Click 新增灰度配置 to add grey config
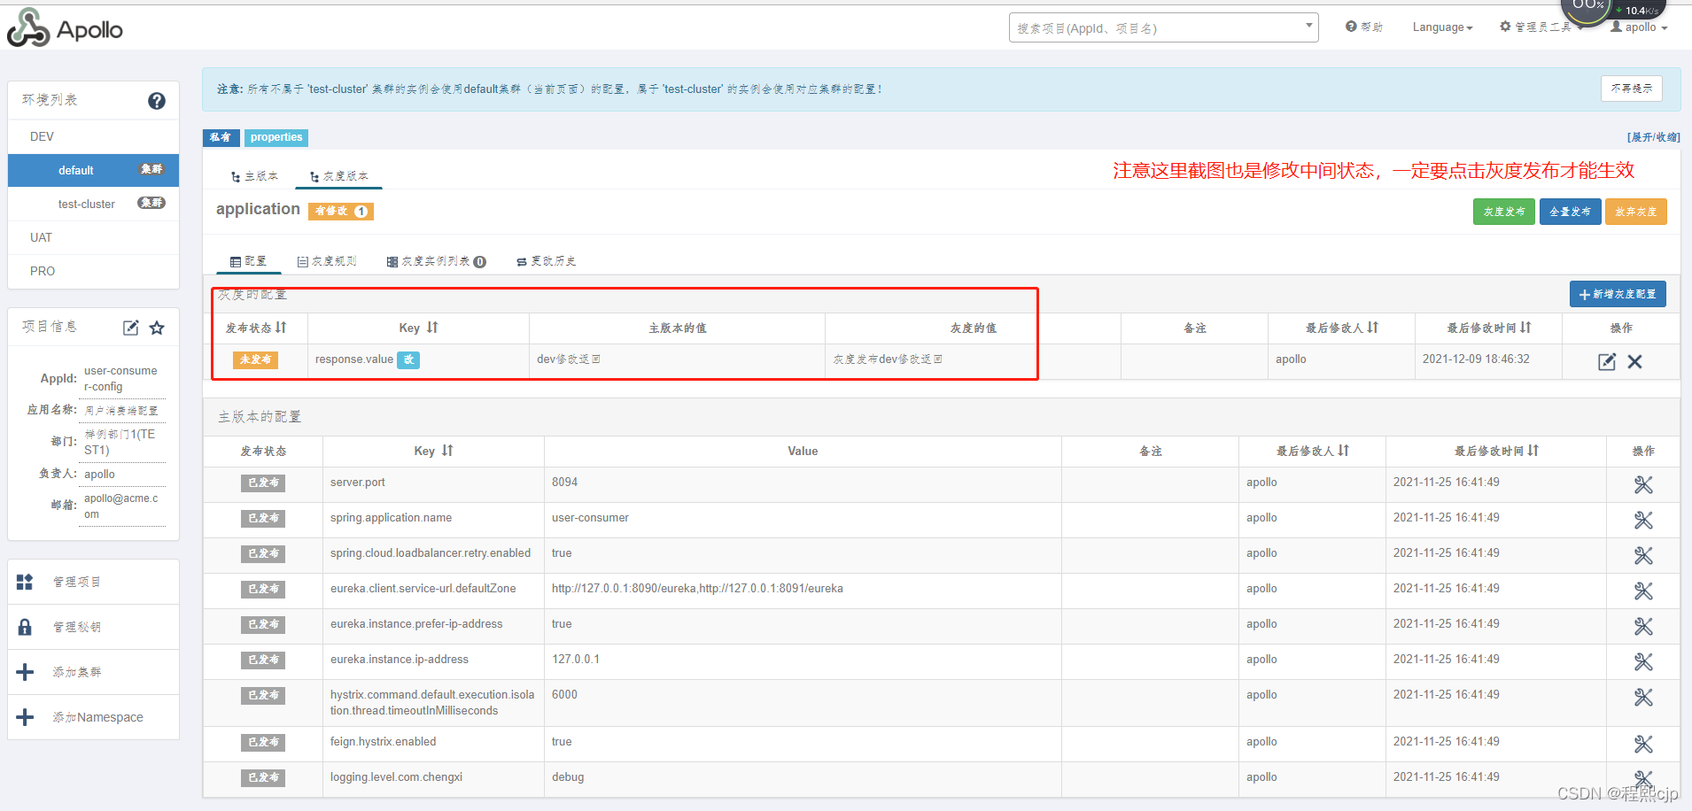Image resolution: width=1692 pixels, height=811 pixels. (x=1617, y=293)
